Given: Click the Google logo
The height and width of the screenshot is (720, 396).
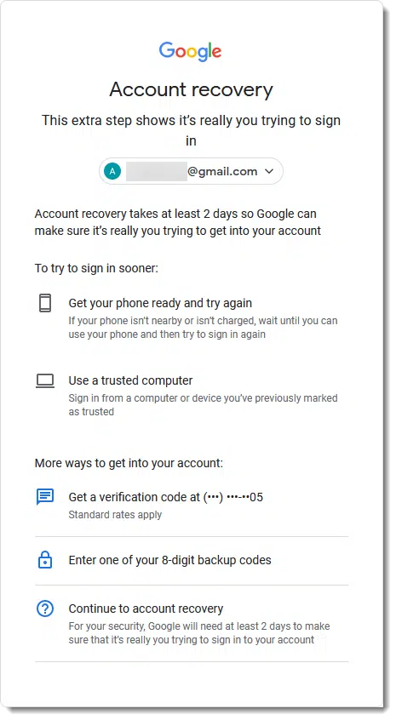Looking at the screenshot, I should coord(190,51).
